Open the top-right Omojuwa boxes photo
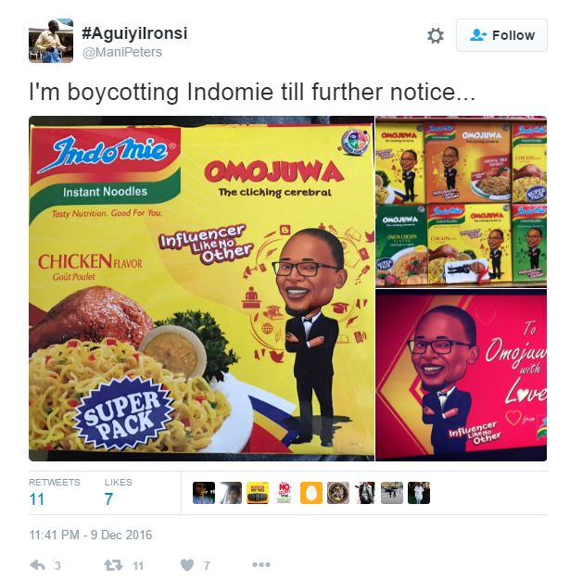The width and height of the screenshot is (570, 580). 462,202
